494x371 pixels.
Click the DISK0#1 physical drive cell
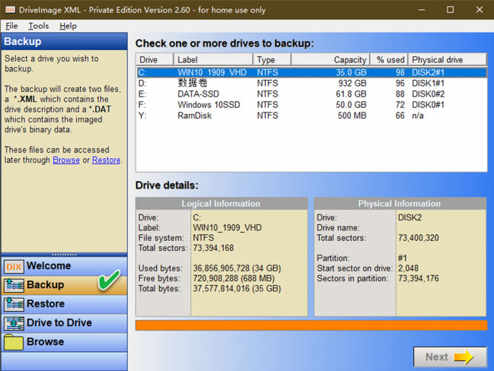point(428,104)
